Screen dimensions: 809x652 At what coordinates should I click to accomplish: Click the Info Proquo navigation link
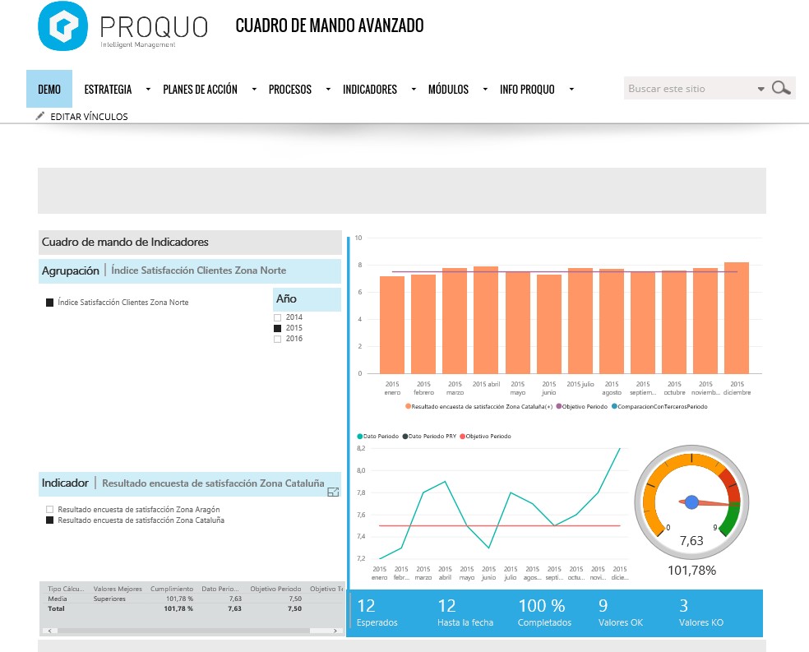tap(527, 90)
